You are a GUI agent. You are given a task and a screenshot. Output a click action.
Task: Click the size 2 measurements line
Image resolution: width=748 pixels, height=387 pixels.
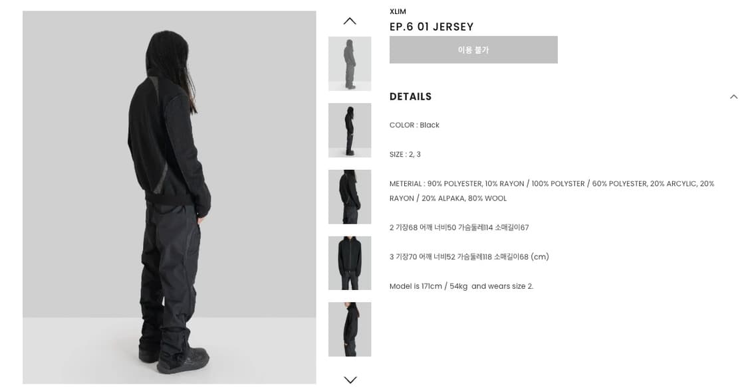coord(459,228)
